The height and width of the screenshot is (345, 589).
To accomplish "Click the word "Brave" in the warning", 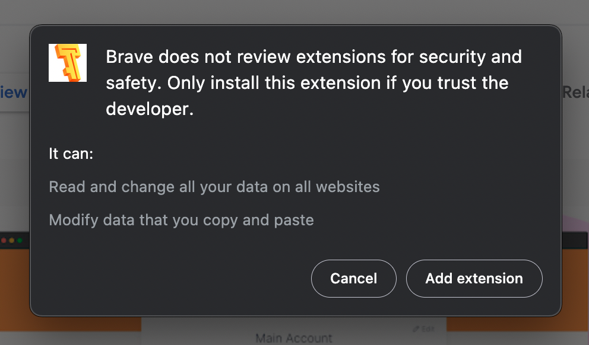I will pos(129,57).
